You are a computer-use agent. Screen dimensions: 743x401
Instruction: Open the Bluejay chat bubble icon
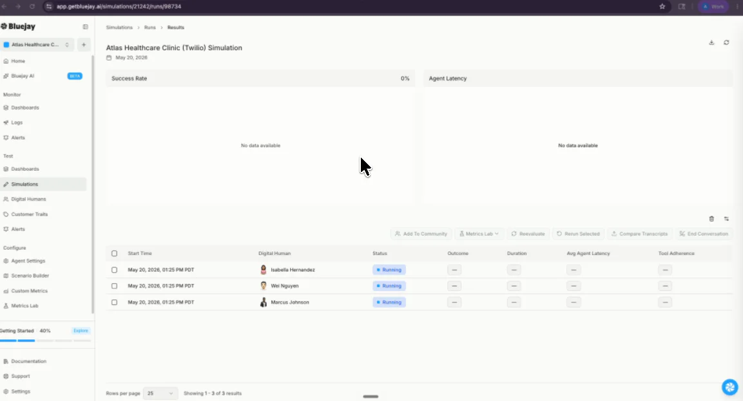pos(729,387)
